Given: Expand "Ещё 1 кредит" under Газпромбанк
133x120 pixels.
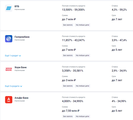Looking at the screenshot, I should pos(13,56).
